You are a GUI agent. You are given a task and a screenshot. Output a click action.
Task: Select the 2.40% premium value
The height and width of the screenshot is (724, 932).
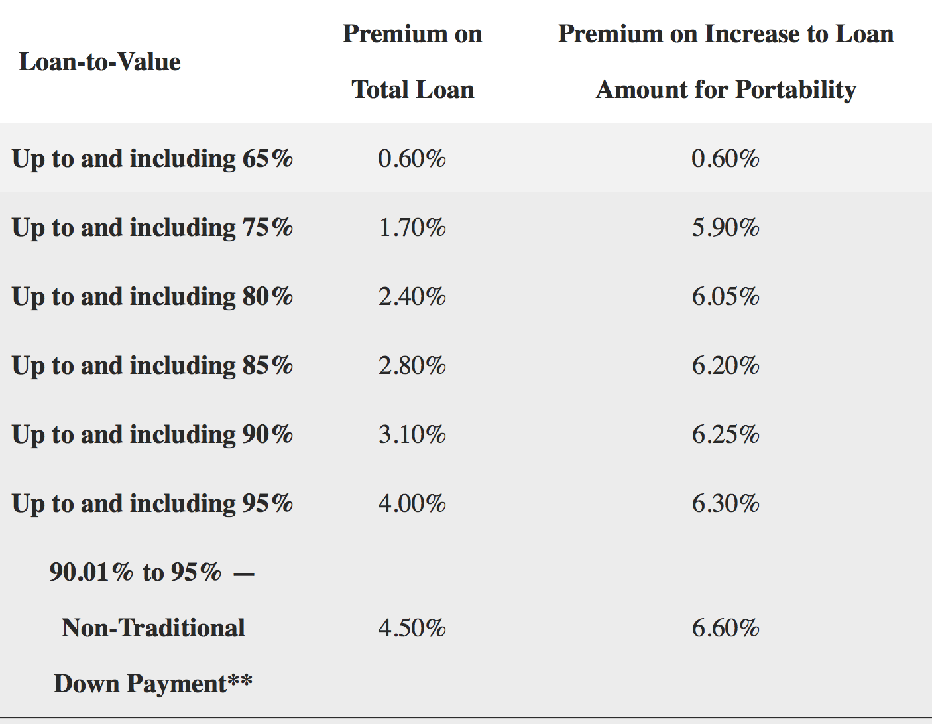coord(412,297)
